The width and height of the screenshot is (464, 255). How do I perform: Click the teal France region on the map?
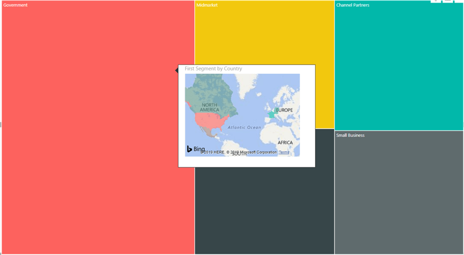click(x=272, y=114)
